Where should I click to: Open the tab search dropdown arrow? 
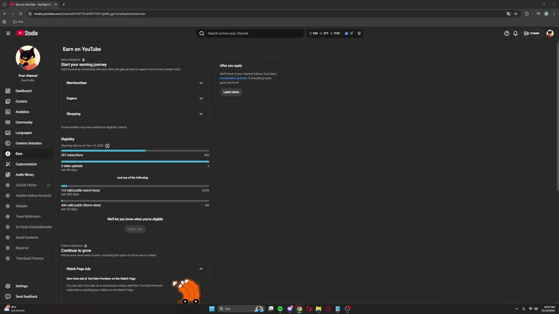[4, 4]
